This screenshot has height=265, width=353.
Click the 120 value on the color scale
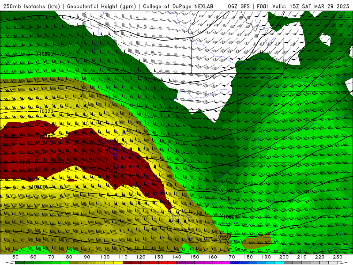[141, 257]
